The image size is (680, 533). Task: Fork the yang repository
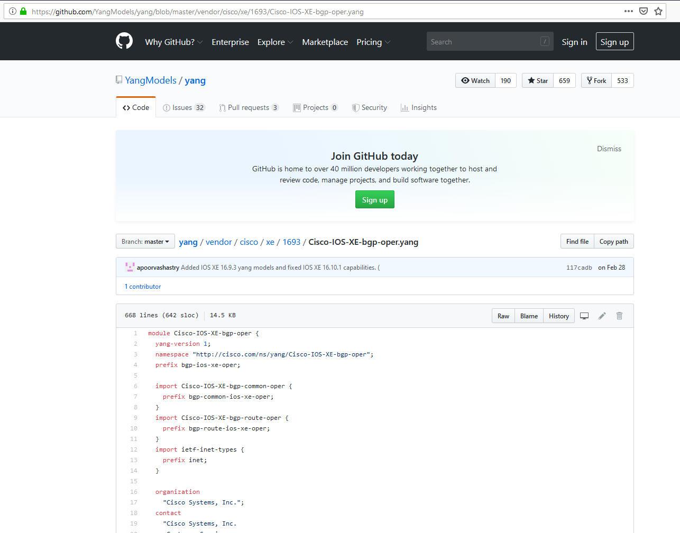[x=596, y=80]
